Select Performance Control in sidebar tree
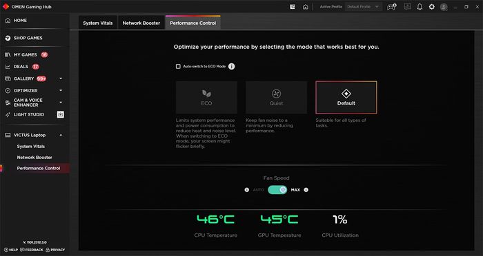The width and height of the screenshot is (483, 256). pyautogui.click(x=39, y=168)
